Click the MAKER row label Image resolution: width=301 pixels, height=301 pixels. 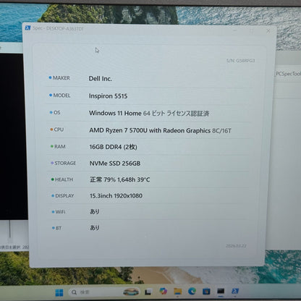[x=62, y=78]
